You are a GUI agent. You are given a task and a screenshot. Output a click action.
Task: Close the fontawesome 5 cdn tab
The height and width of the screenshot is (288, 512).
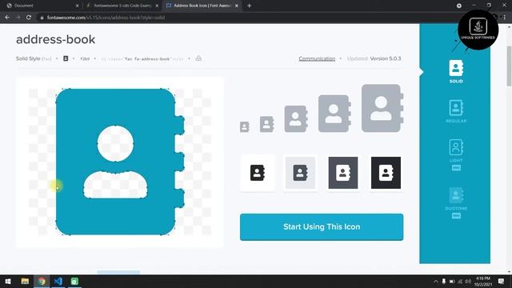[157, 6]
